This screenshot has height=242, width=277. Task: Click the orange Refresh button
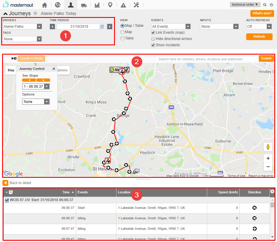[x=259, y=37]
